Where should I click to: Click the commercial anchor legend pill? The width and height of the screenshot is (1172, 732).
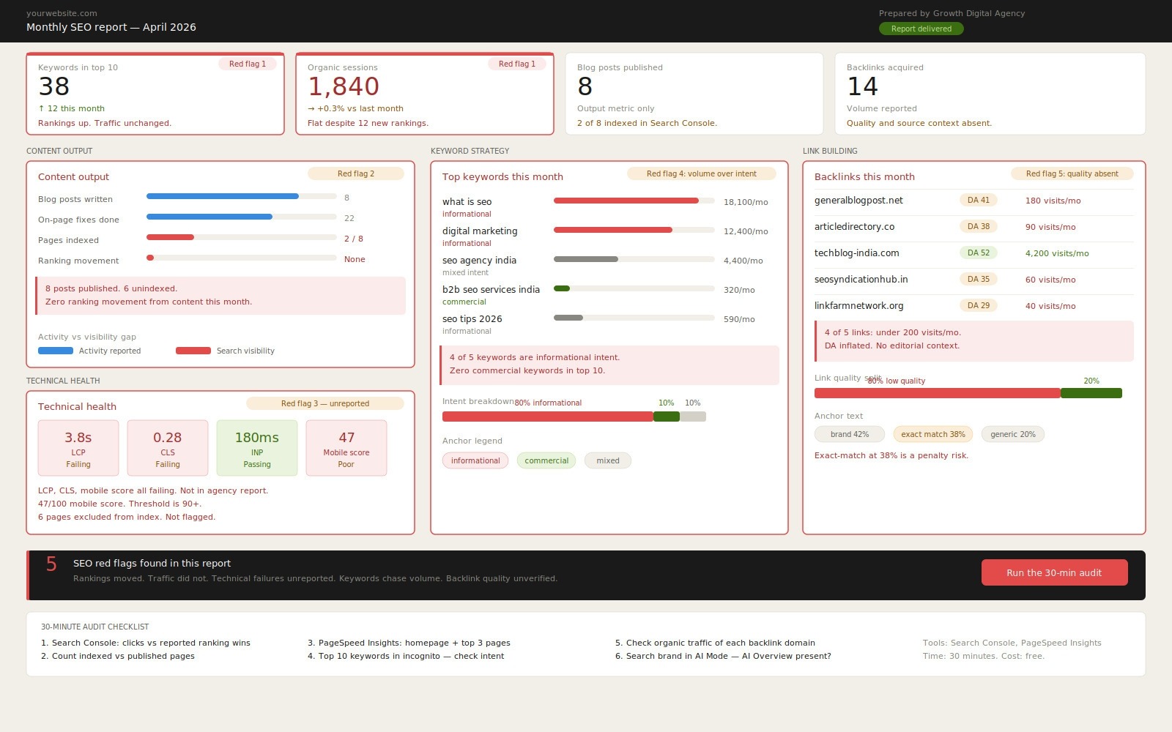[546, 460]
